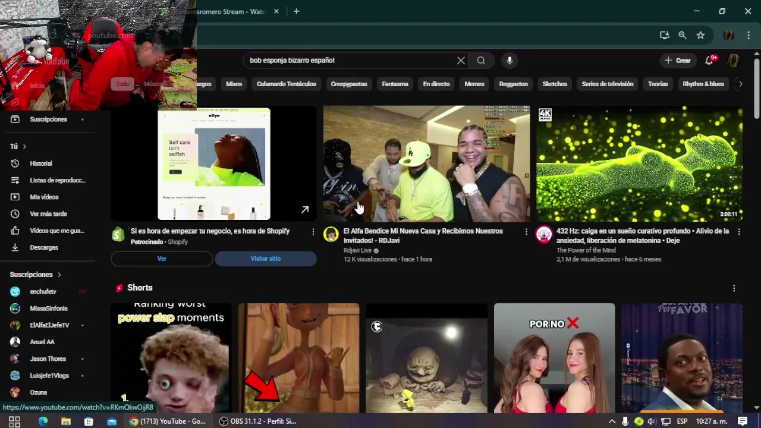761x428 pixels.
Task: Select the Memes filter chip
Action: click(474, 84)
